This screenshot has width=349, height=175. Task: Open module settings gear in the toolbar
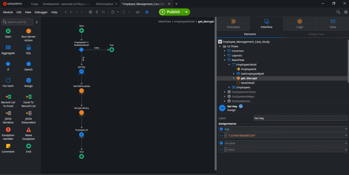(x=90, y=12)
